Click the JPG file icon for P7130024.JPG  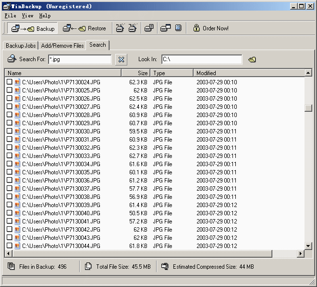[x=17, y=82]
